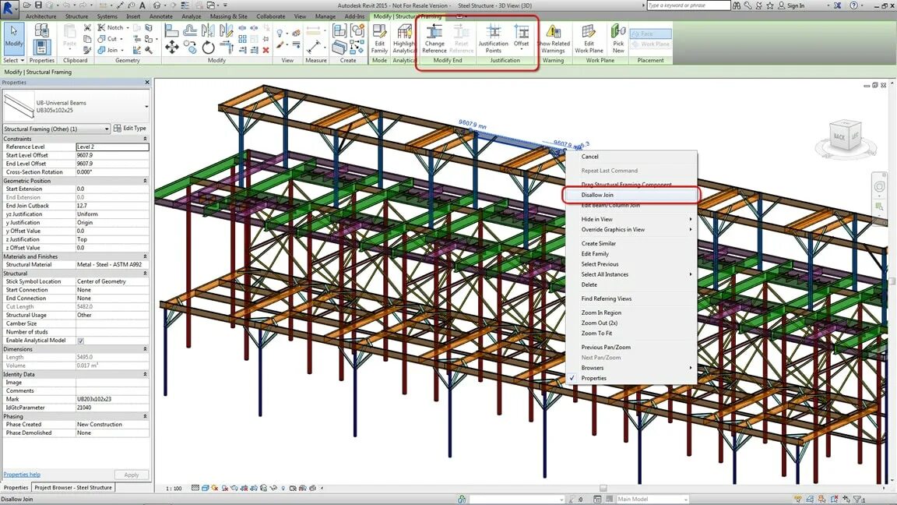
Task: Click the Offset tool in Modify panel
Action: click(190, 31)
